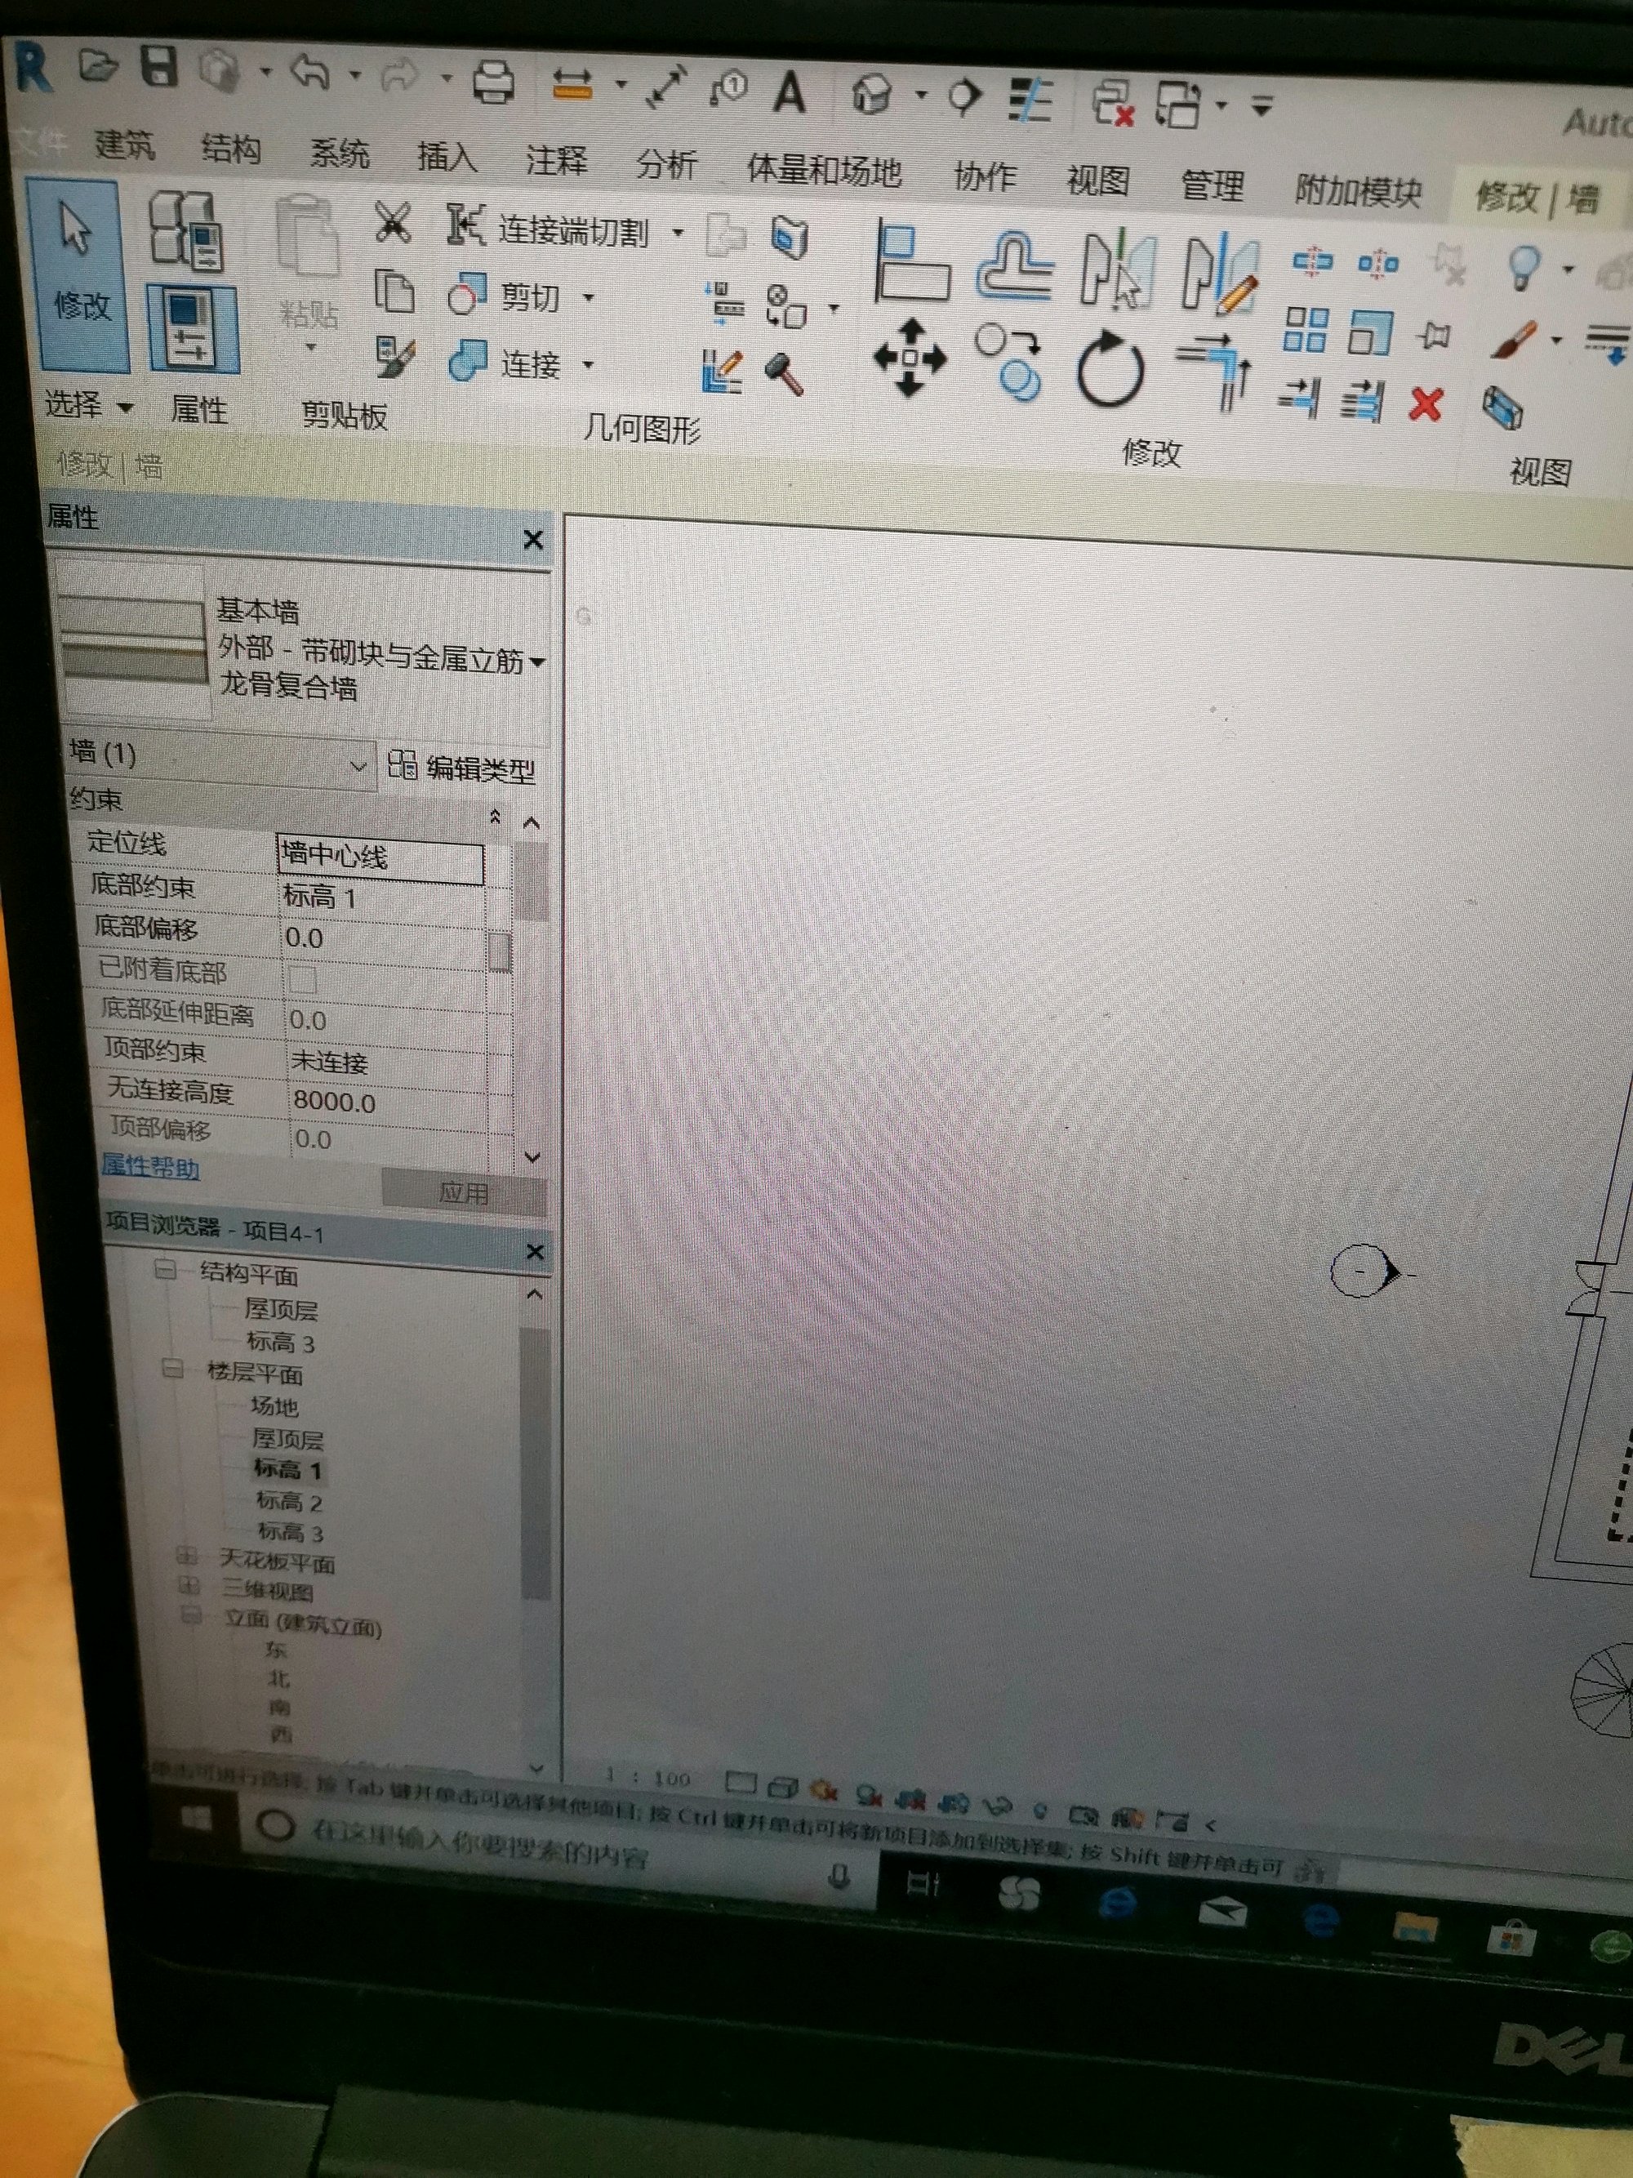Toggle the 已附着底部 checkbox

(x=303, y=978)
